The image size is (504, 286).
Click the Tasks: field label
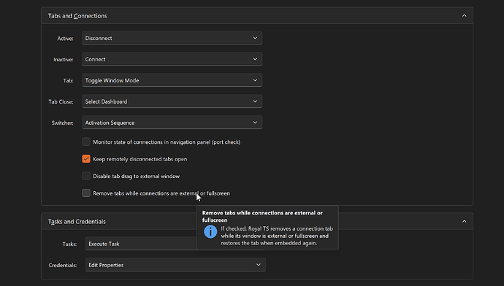pos(69,244)
